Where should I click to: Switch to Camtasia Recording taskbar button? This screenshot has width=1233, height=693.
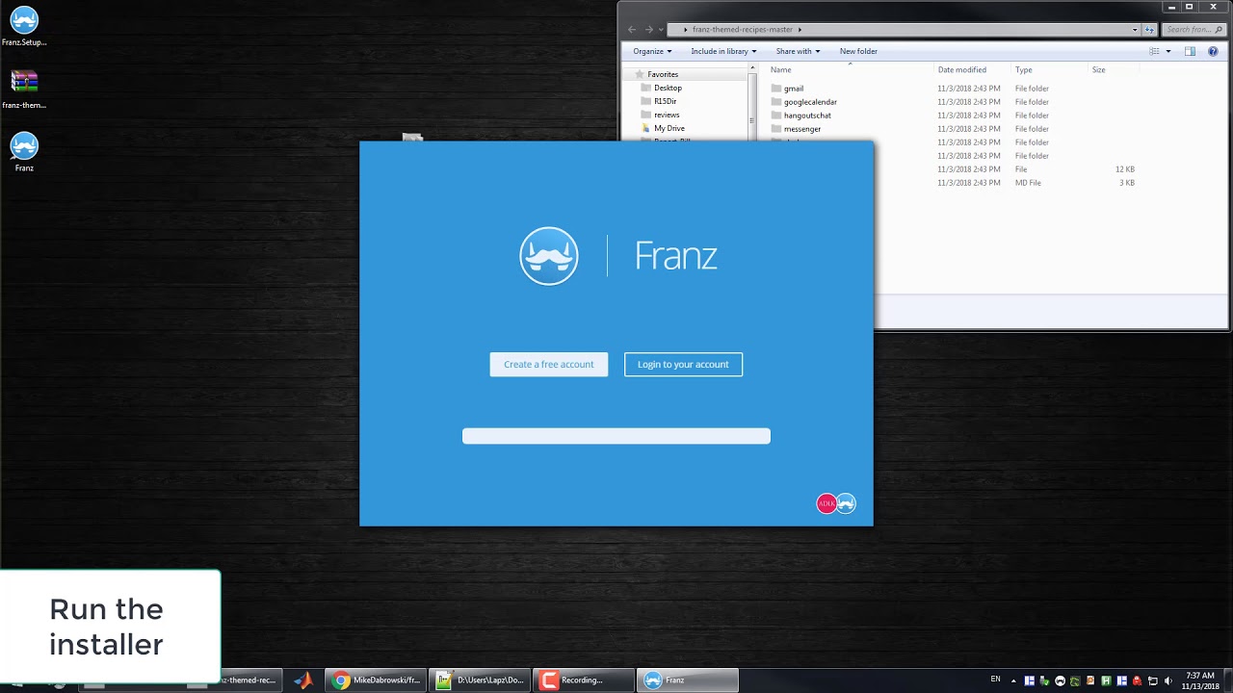click(x=584, y=680)
